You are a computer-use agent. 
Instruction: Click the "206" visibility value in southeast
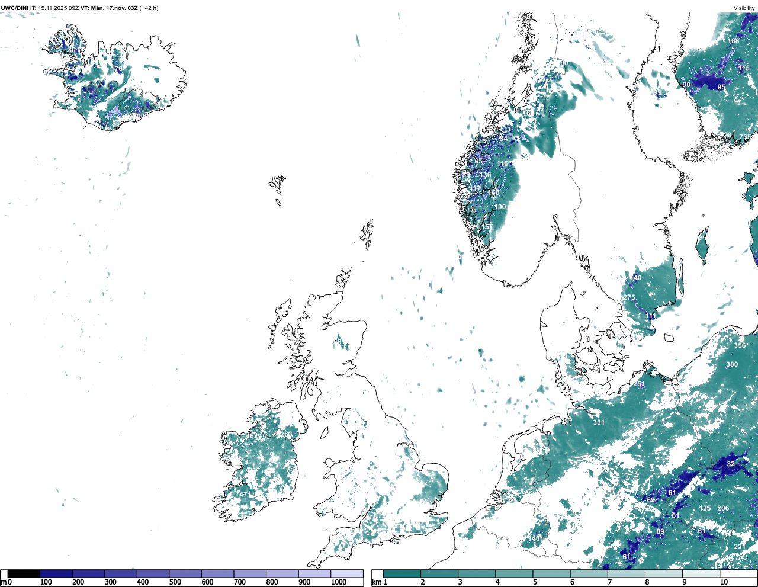724,508
